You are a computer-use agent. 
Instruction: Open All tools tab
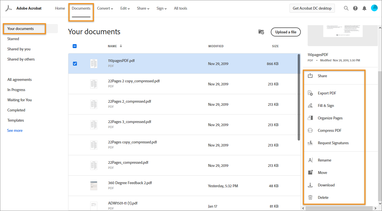click(180, 8)
